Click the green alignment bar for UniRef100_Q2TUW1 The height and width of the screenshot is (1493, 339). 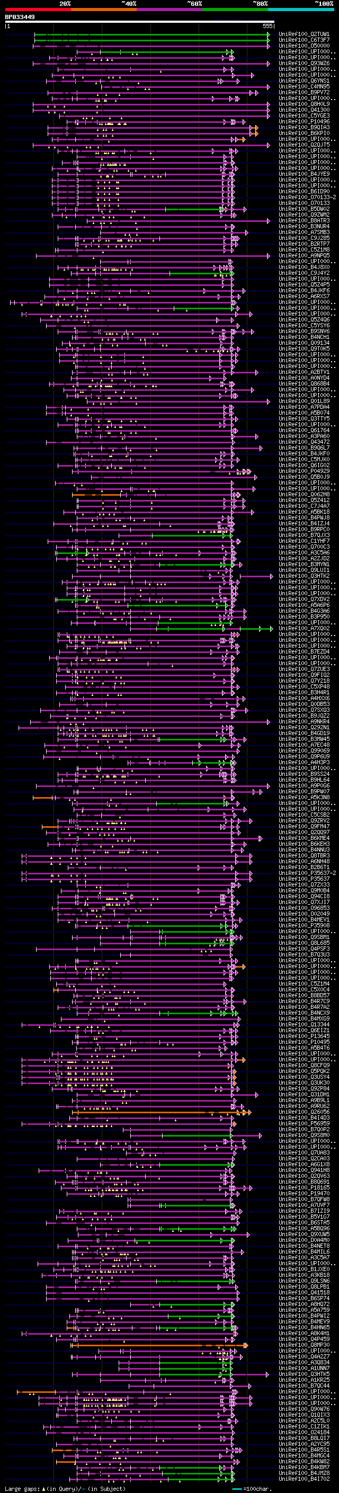pos(152,34)
